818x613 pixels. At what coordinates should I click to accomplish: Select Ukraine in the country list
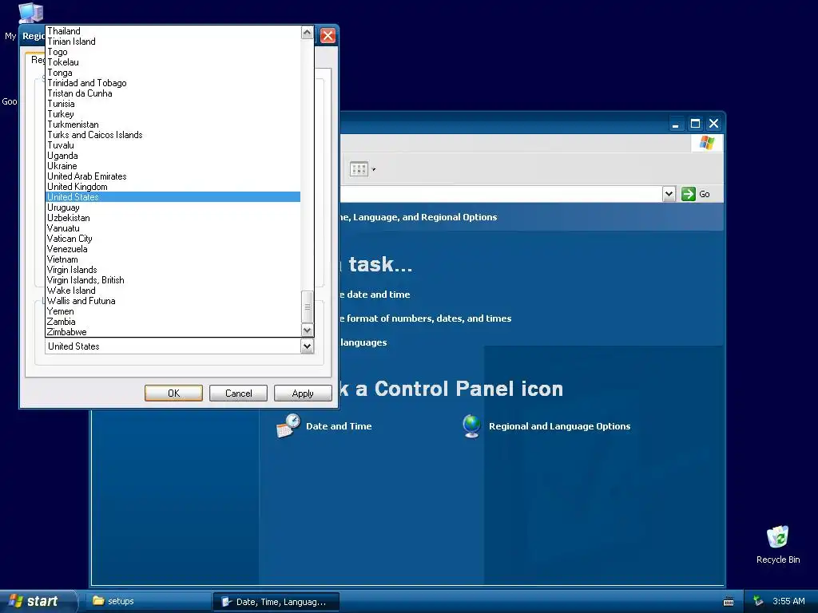tap(173, 166)
